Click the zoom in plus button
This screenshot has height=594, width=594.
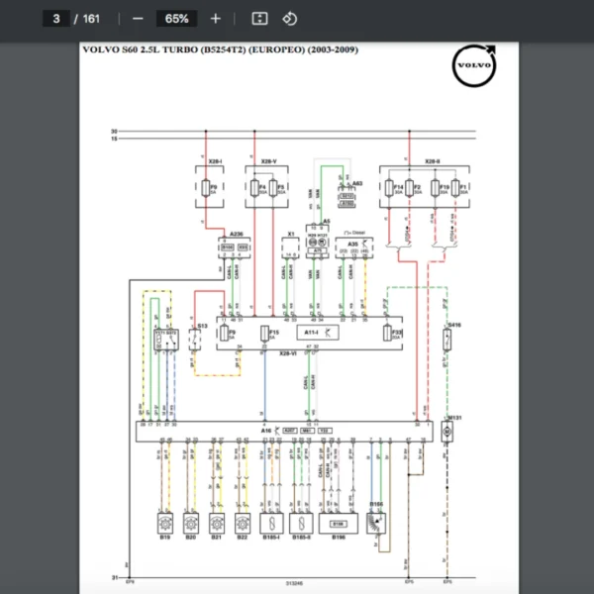pyautogui.click(x=216, y=19)
